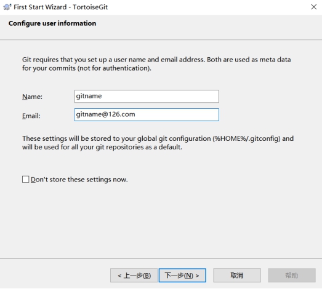The image size is (322, 289).
Task: Cancel the wizard with 取消 button
Action: (237, 275)
